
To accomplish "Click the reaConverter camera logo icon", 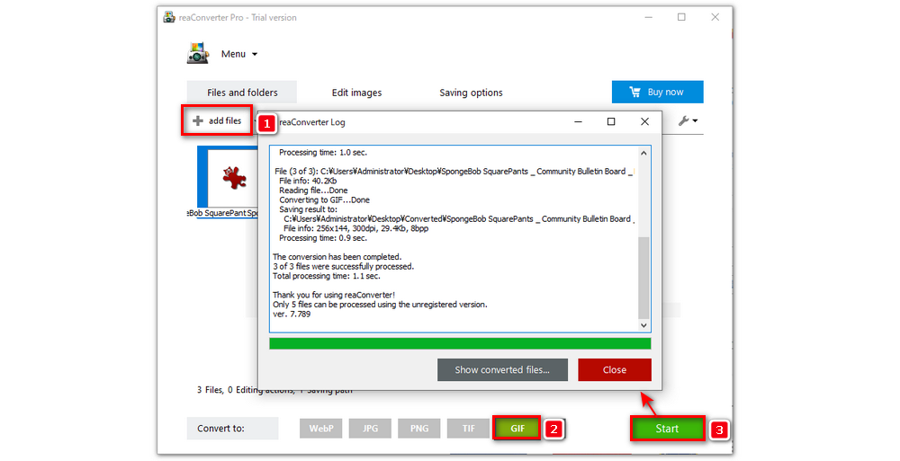I will pos(198,54).
